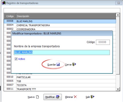Uncheck the Activo checkbox

pyautogui.click(x=16, y=59)
